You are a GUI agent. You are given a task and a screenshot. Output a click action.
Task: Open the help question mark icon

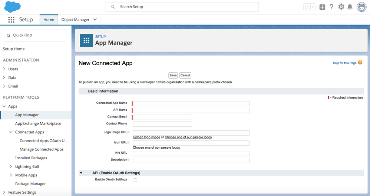pos(331,7)
